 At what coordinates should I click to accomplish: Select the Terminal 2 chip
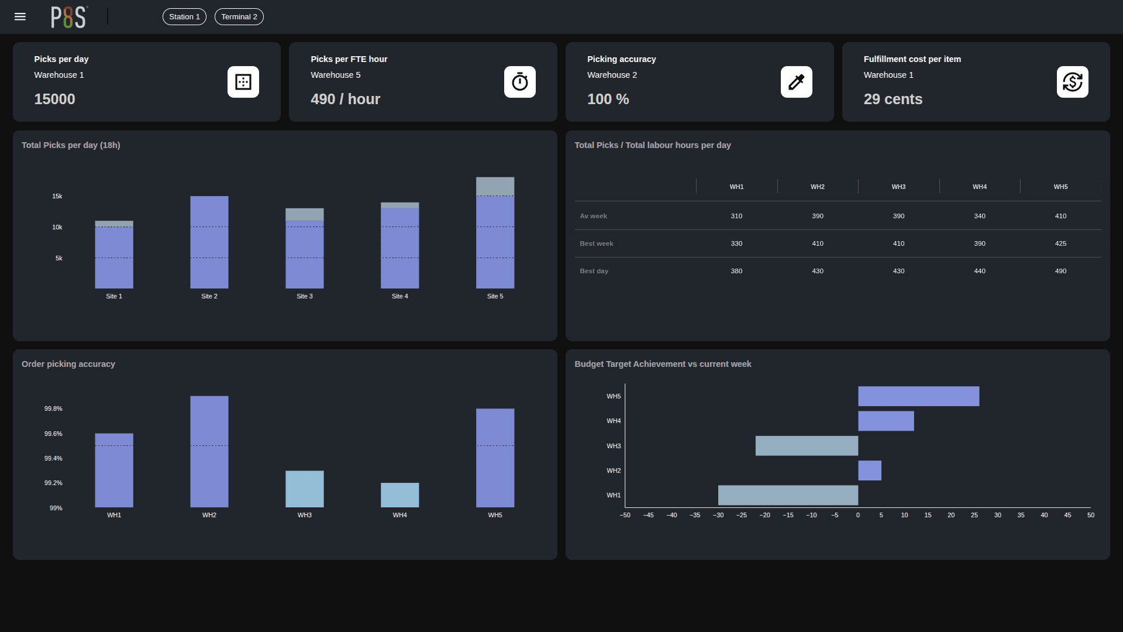click(x=239, y=17)
